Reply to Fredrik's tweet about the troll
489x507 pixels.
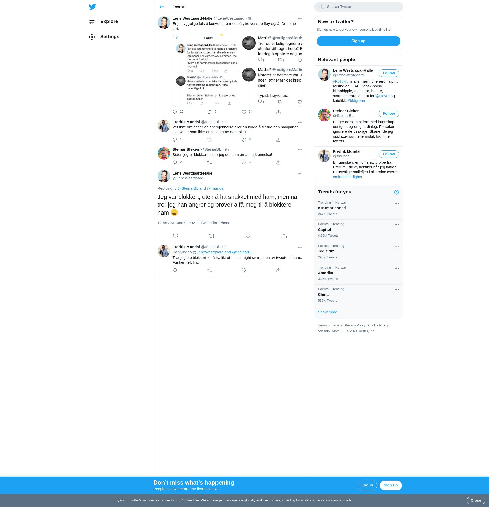175,140
